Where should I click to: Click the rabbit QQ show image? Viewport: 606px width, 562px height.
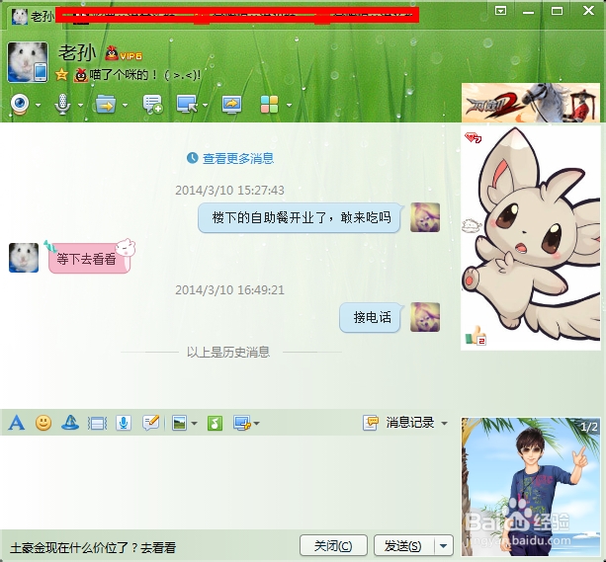pyautogui.click(x=531, y=238)
